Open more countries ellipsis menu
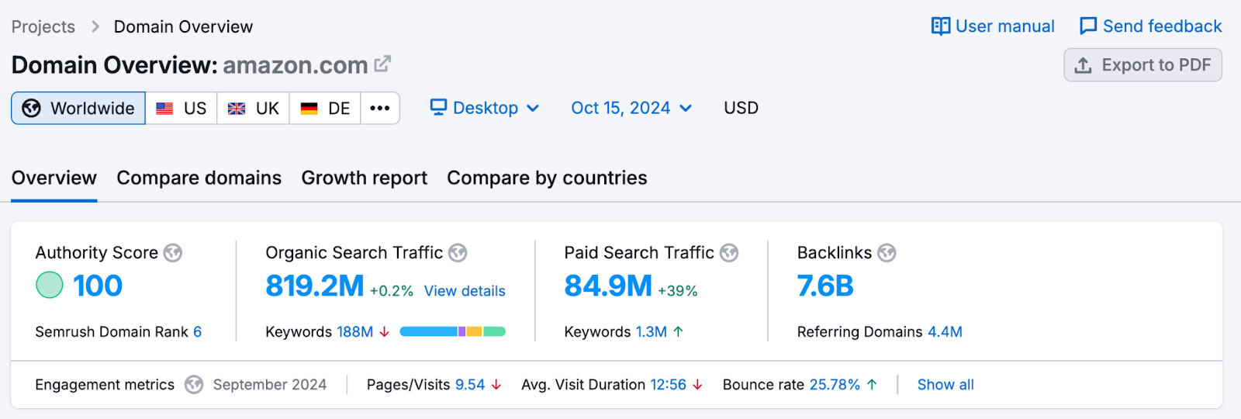The width and height of the screenshot is (1241, 419). coord(380,108)
